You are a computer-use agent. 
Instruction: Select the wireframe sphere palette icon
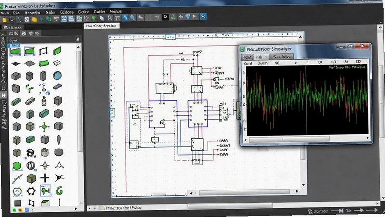[31, 165]
